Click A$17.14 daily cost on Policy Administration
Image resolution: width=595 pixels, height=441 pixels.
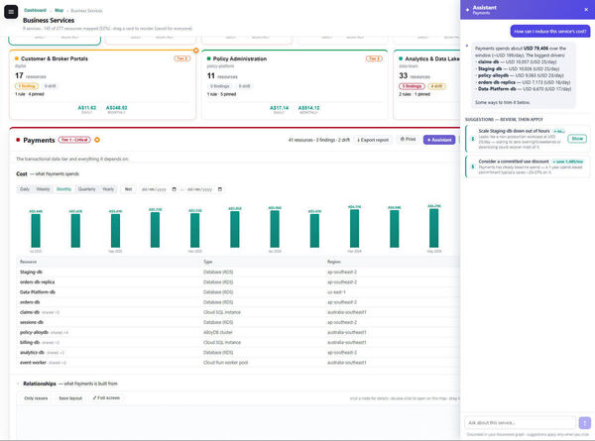pyautogui.click(x=279, y=108)
